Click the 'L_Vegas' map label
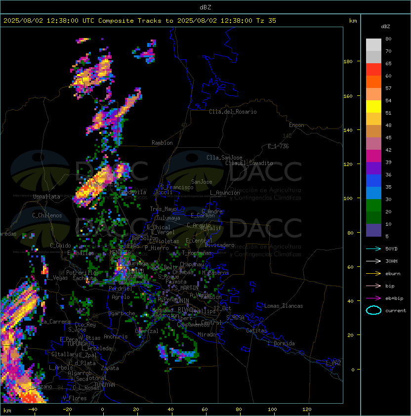 [57, 278]
